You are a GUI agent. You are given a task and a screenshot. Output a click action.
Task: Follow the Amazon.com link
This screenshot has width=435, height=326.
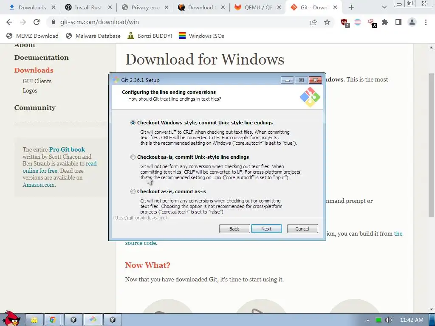coord(39,185)
